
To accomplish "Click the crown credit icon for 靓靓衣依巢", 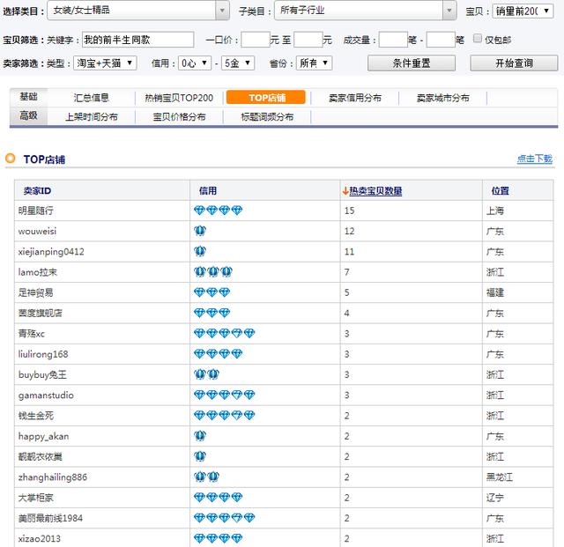I will [x=200, y=456].
